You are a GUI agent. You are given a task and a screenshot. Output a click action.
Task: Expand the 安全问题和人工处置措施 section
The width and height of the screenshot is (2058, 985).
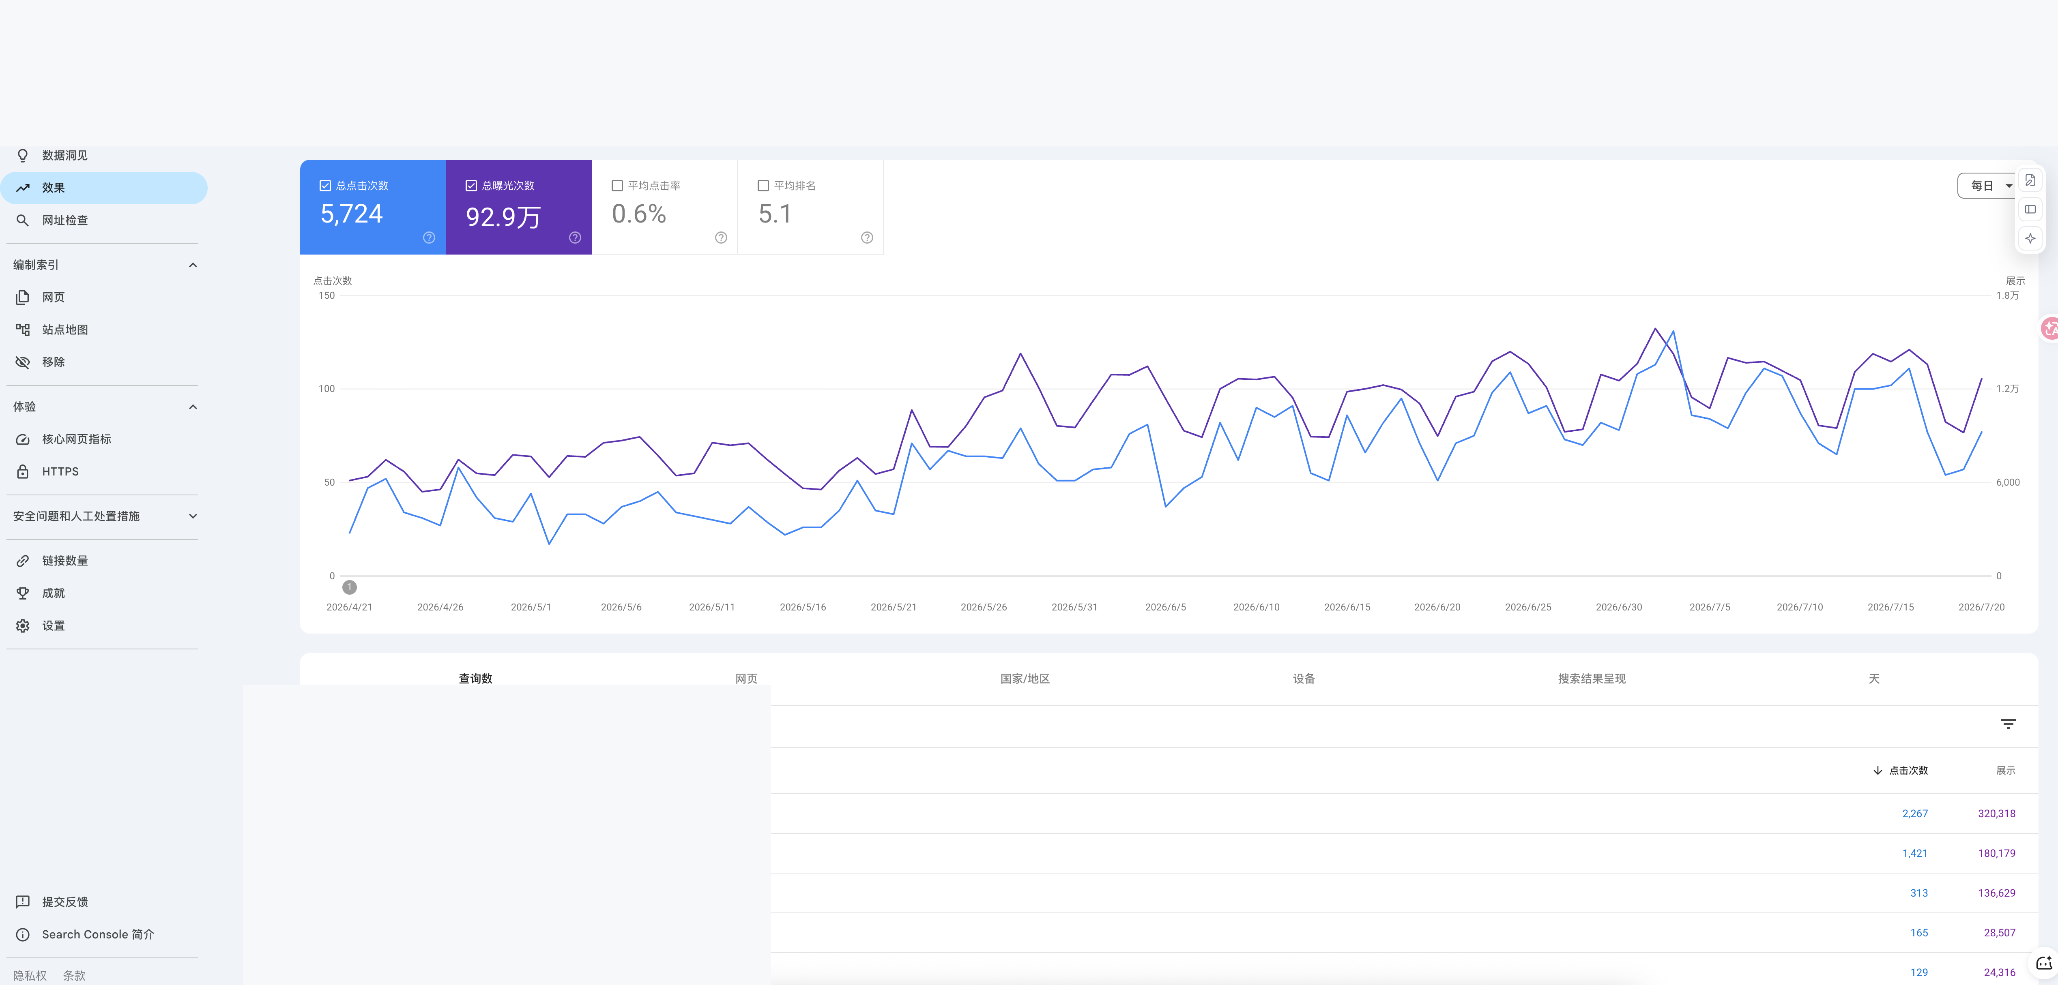point(193,516)
